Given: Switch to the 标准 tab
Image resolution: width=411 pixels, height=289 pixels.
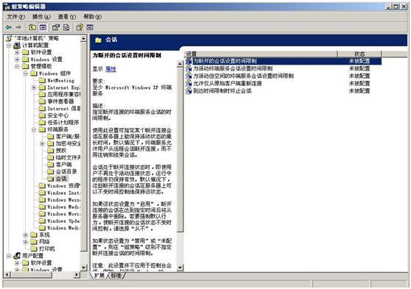Looking at the screenshot, I should pos(116,276).
